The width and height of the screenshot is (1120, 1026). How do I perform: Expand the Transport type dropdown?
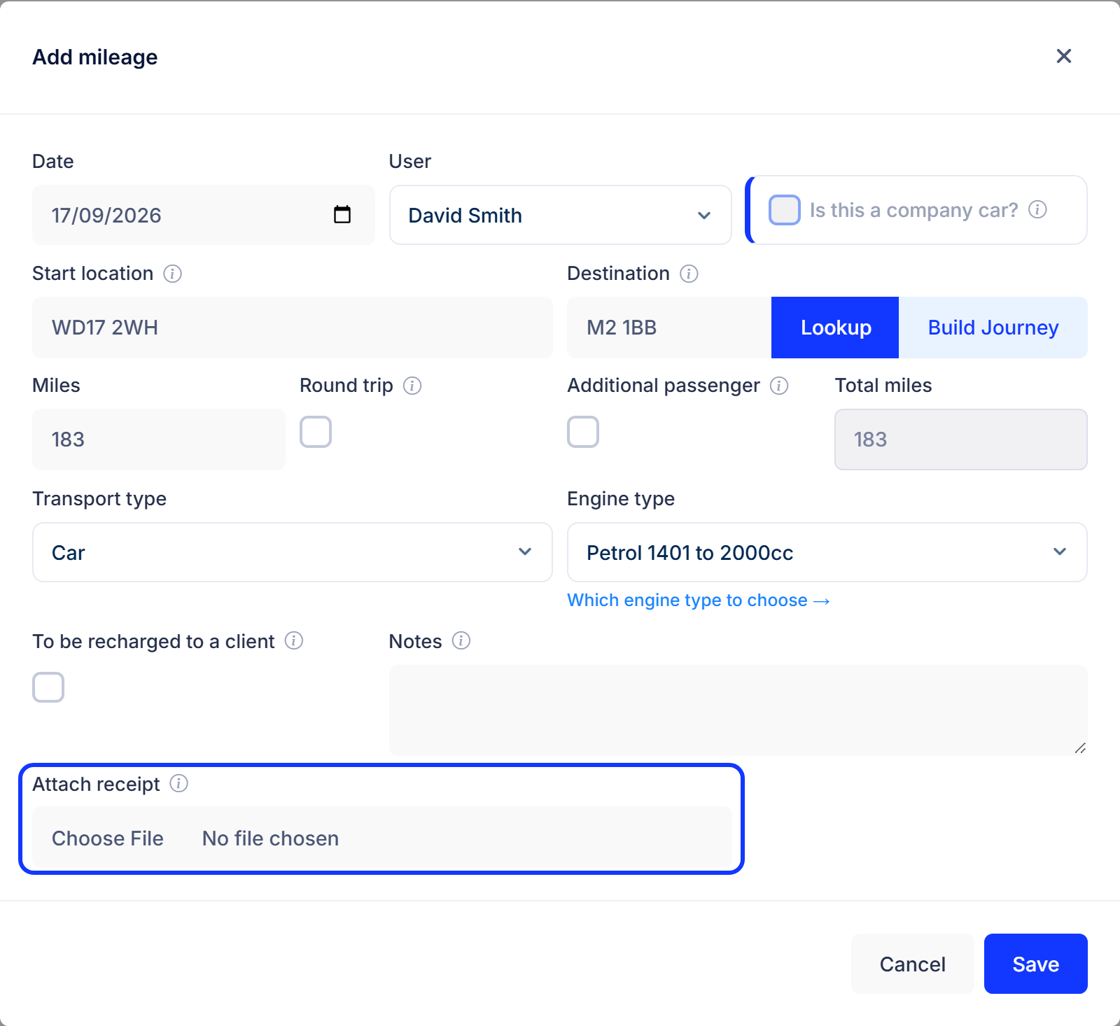(293, 552)
